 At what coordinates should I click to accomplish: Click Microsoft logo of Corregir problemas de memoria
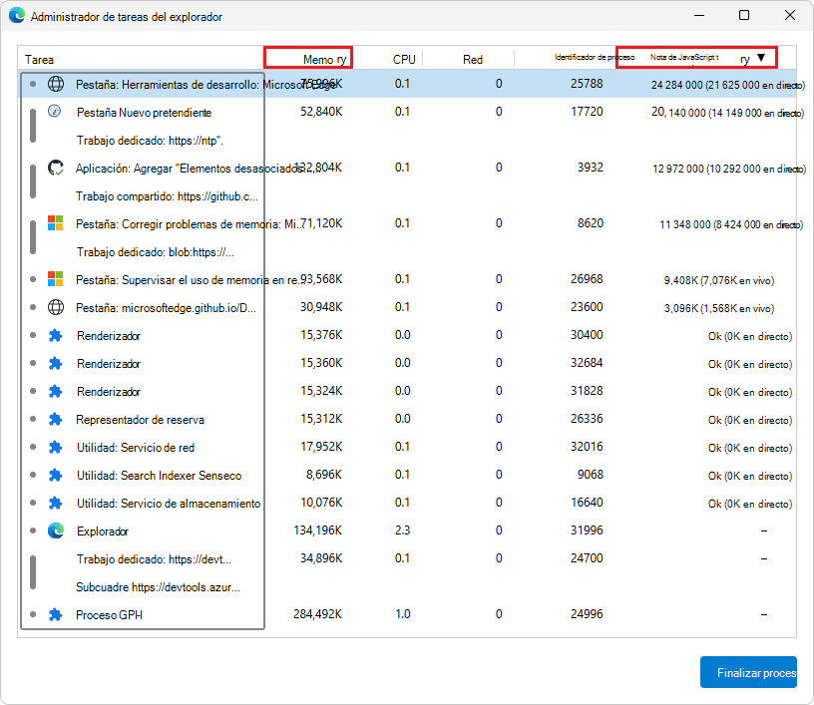click(56, 223)
